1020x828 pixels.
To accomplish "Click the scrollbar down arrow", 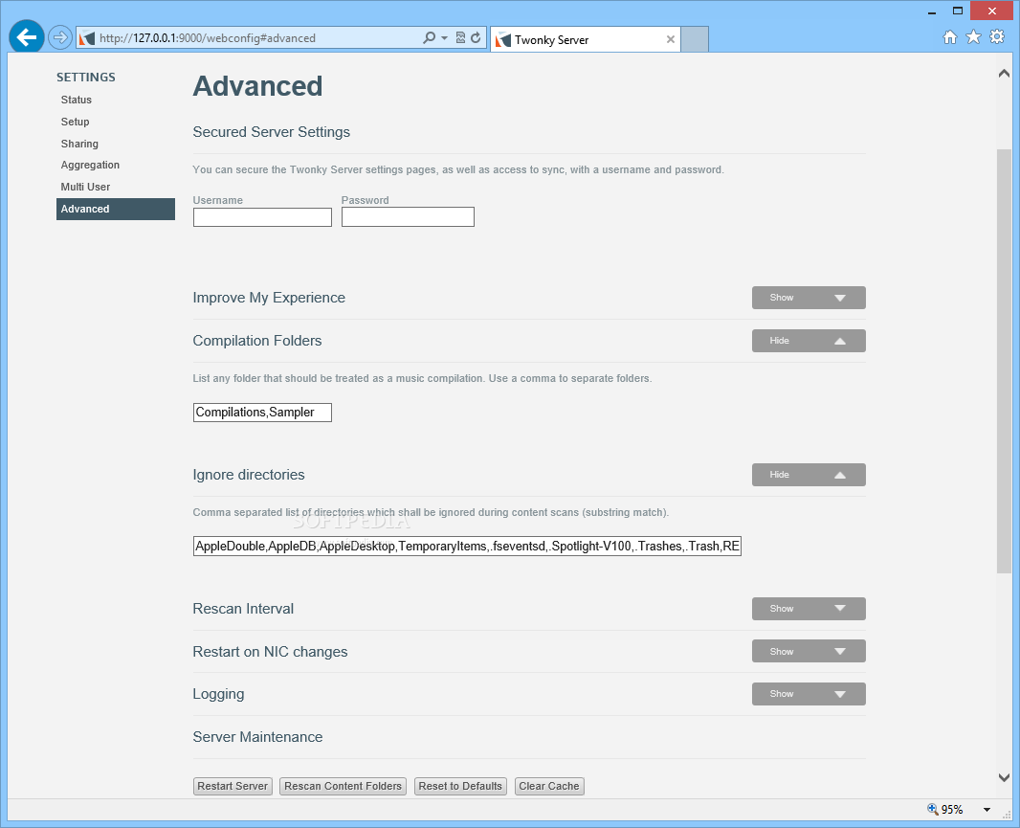I will pyautogui.click(x=1004, y=777).
